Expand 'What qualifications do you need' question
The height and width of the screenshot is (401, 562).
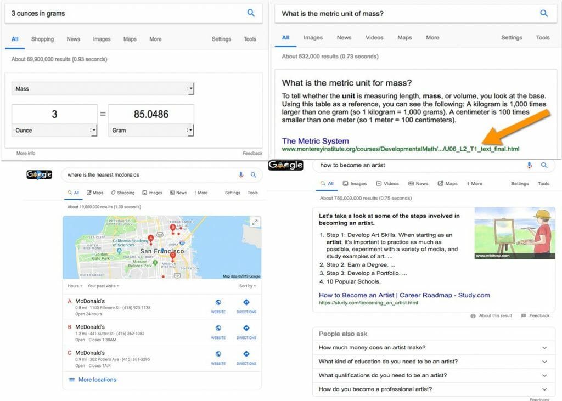click(x=434, y=376)
